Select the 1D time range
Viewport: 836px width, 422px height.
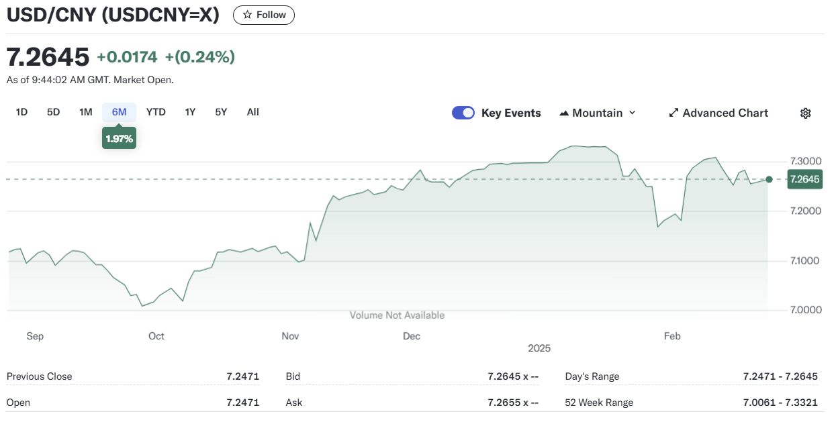tap(21, 112)
